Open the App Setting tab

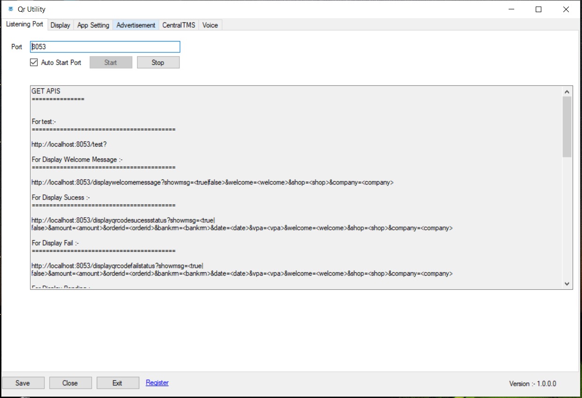tap(93, 25)
